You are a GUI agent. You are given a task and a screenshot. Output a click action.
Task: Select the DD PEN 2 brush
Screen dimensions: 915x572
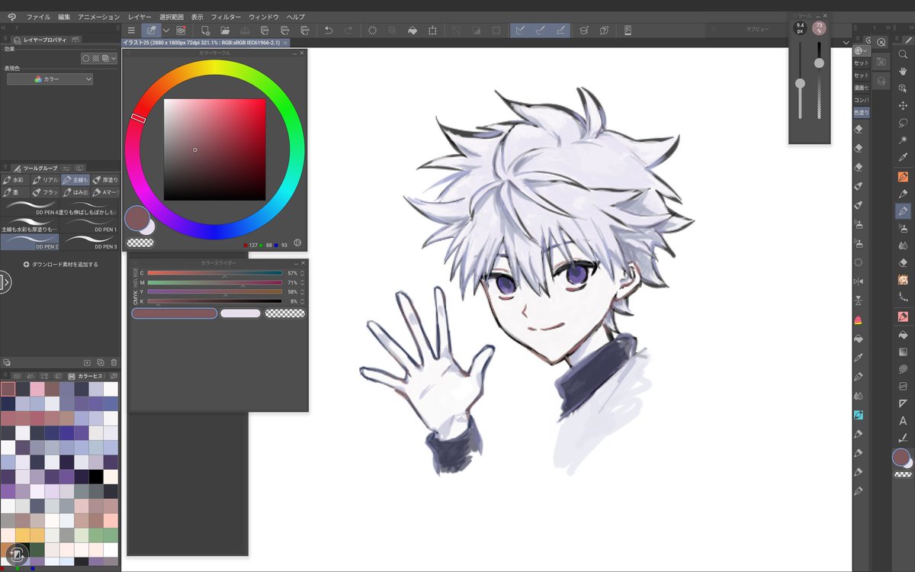click(x=30, y=243)
